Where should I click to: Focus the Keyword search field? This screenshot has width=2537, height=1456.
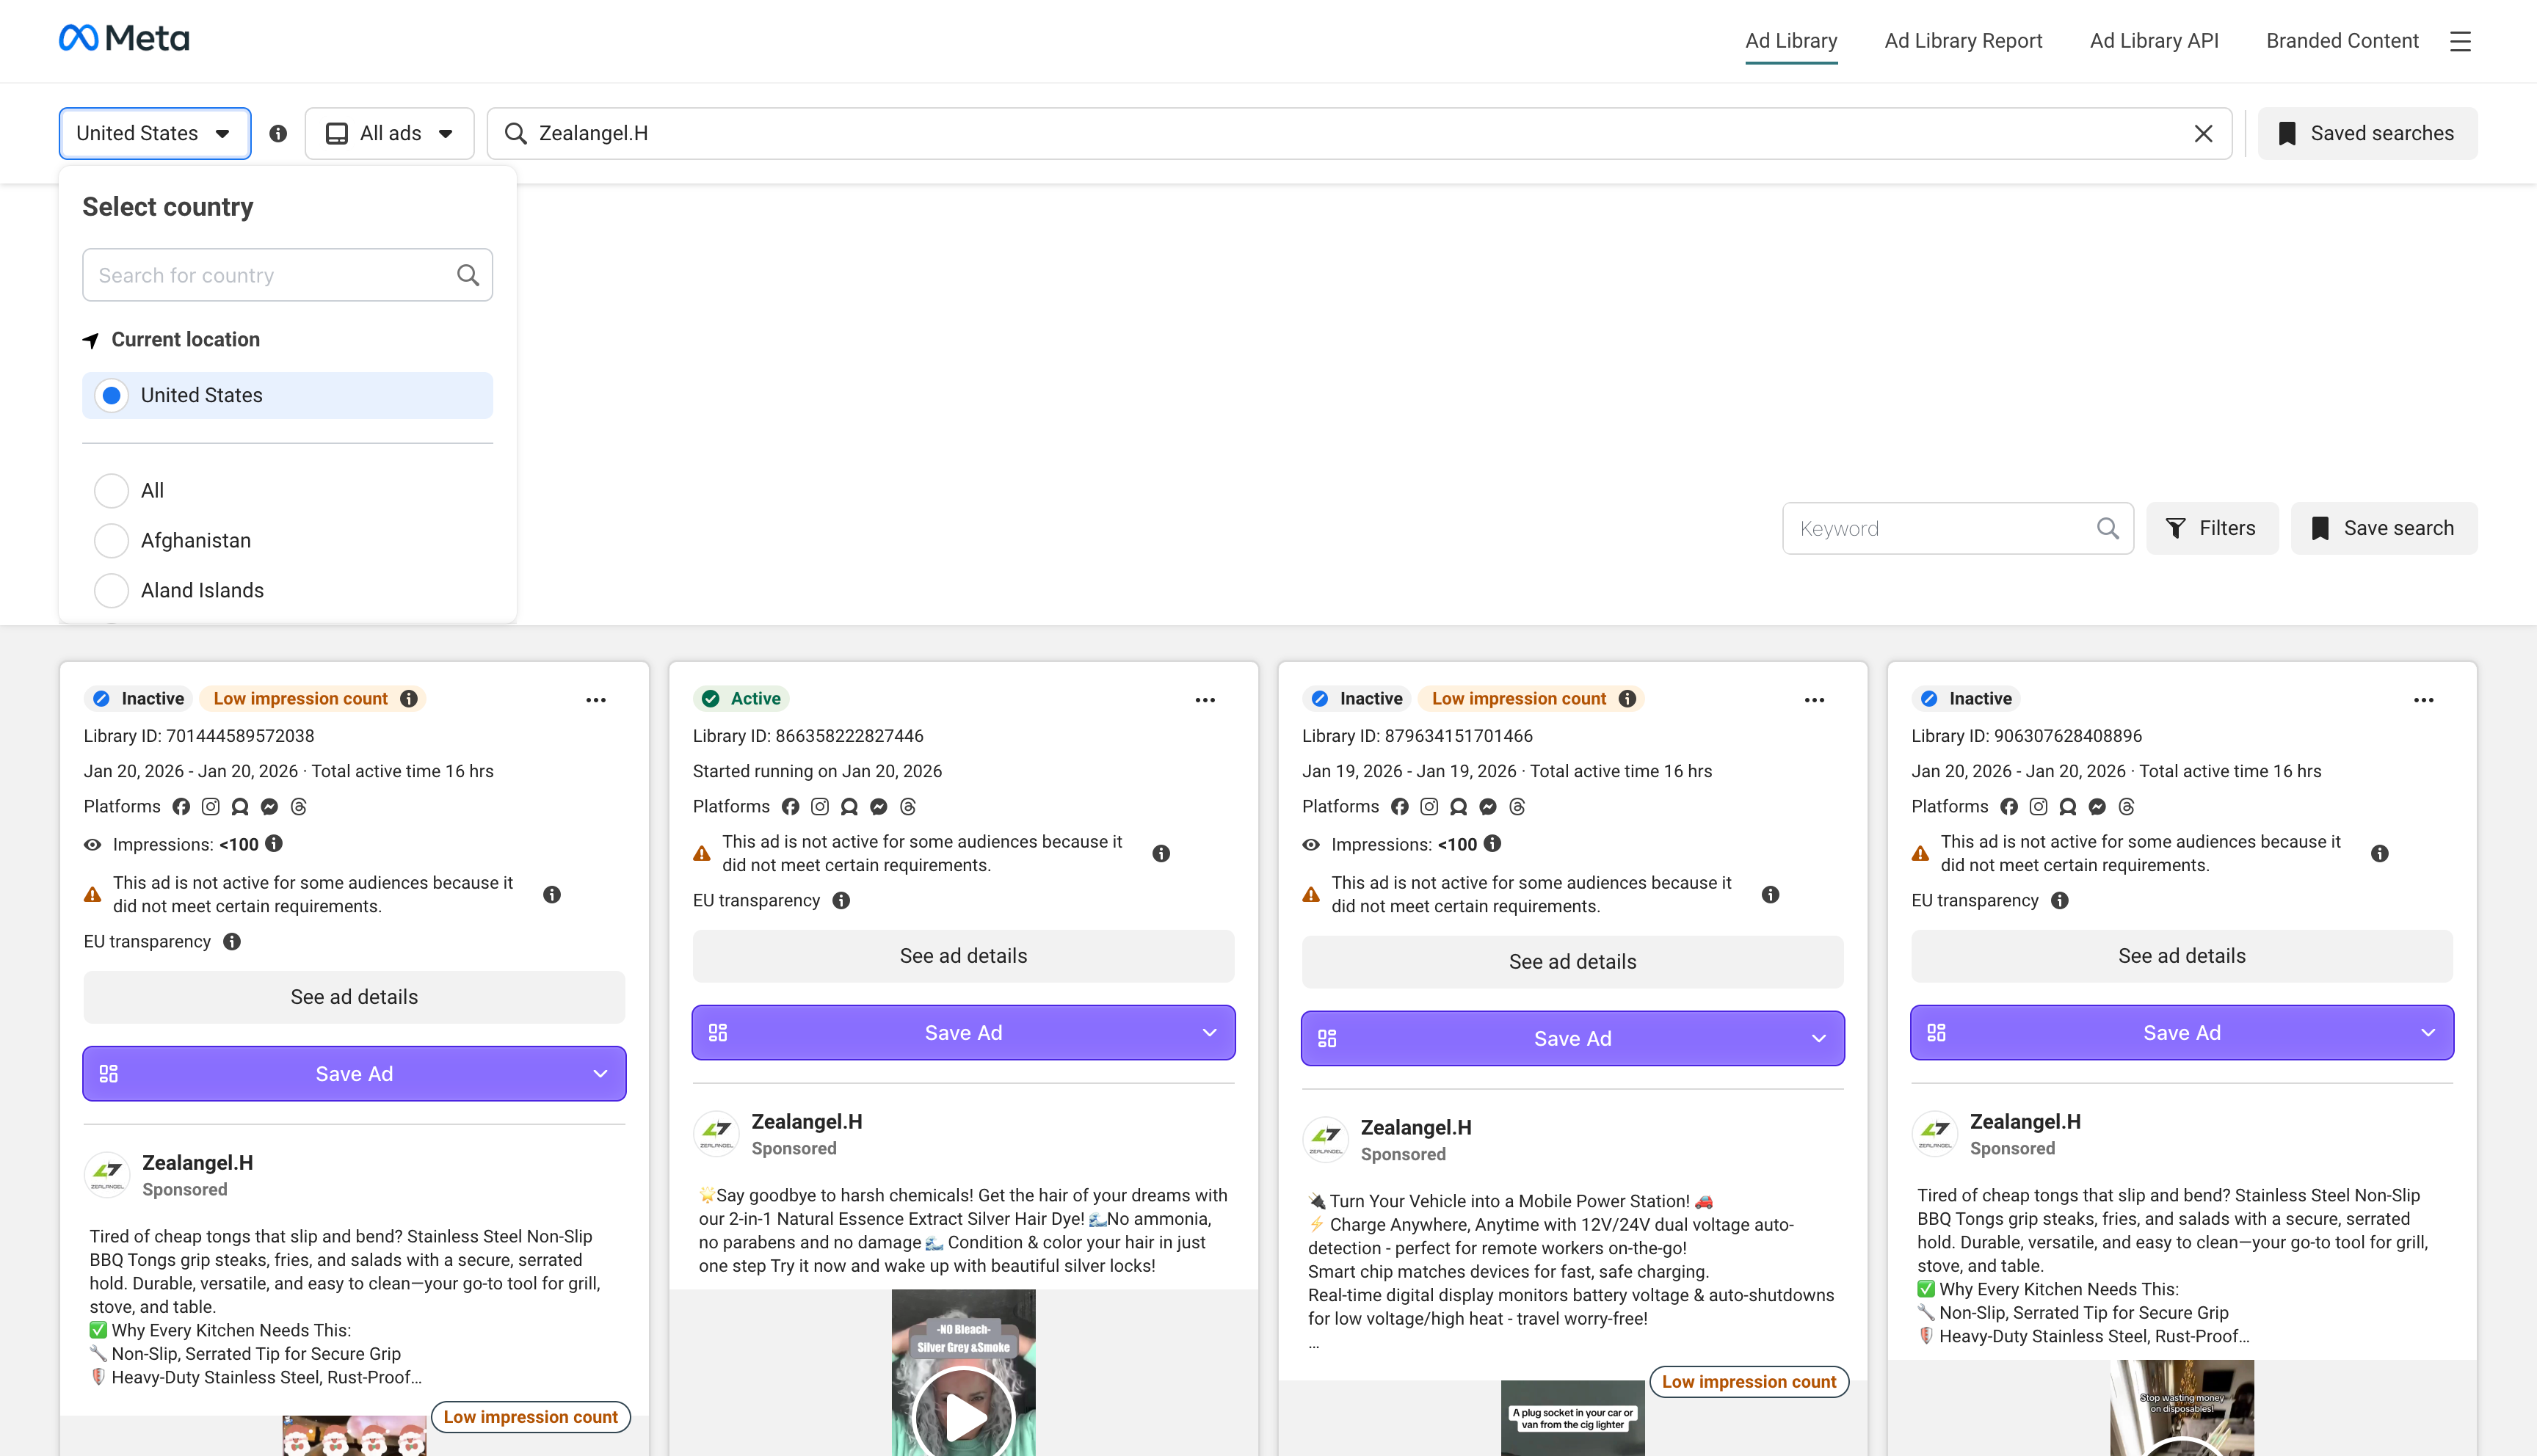point(1940,528)
